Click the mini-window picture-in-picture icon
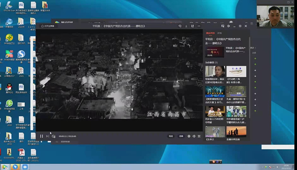The width and height of the screenshot is (297, 170). 222,26
